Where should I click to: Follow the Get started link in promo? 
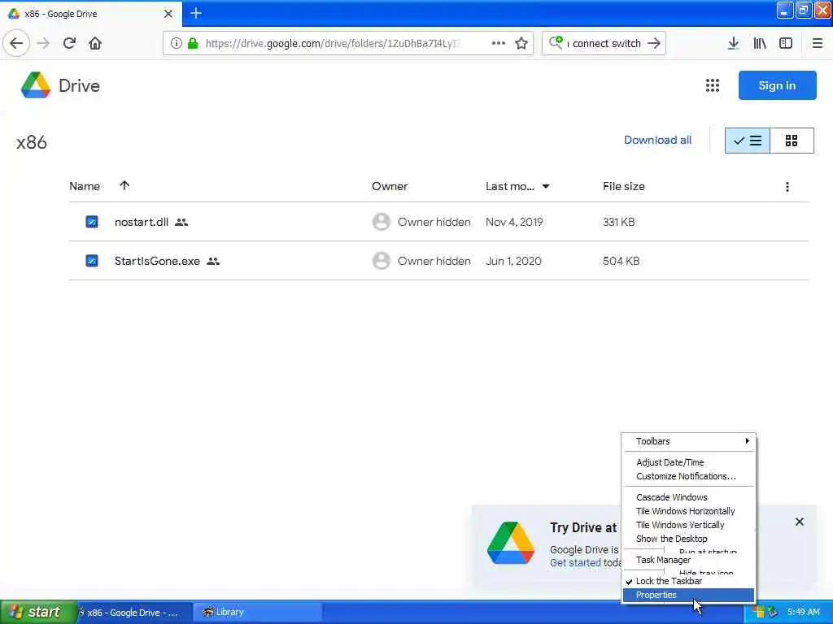click(x=575, y=562)
